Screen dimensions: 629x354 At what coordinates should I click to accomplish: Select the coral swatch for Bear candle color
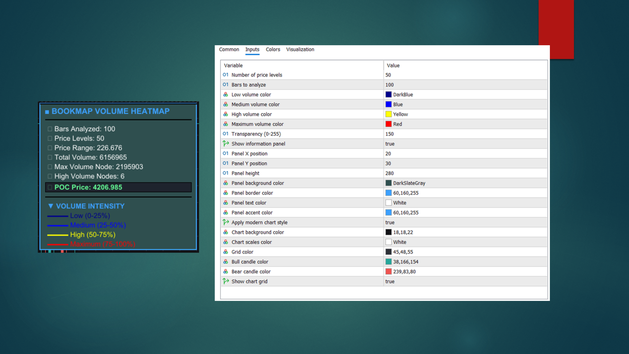click(x=389, y=271)
